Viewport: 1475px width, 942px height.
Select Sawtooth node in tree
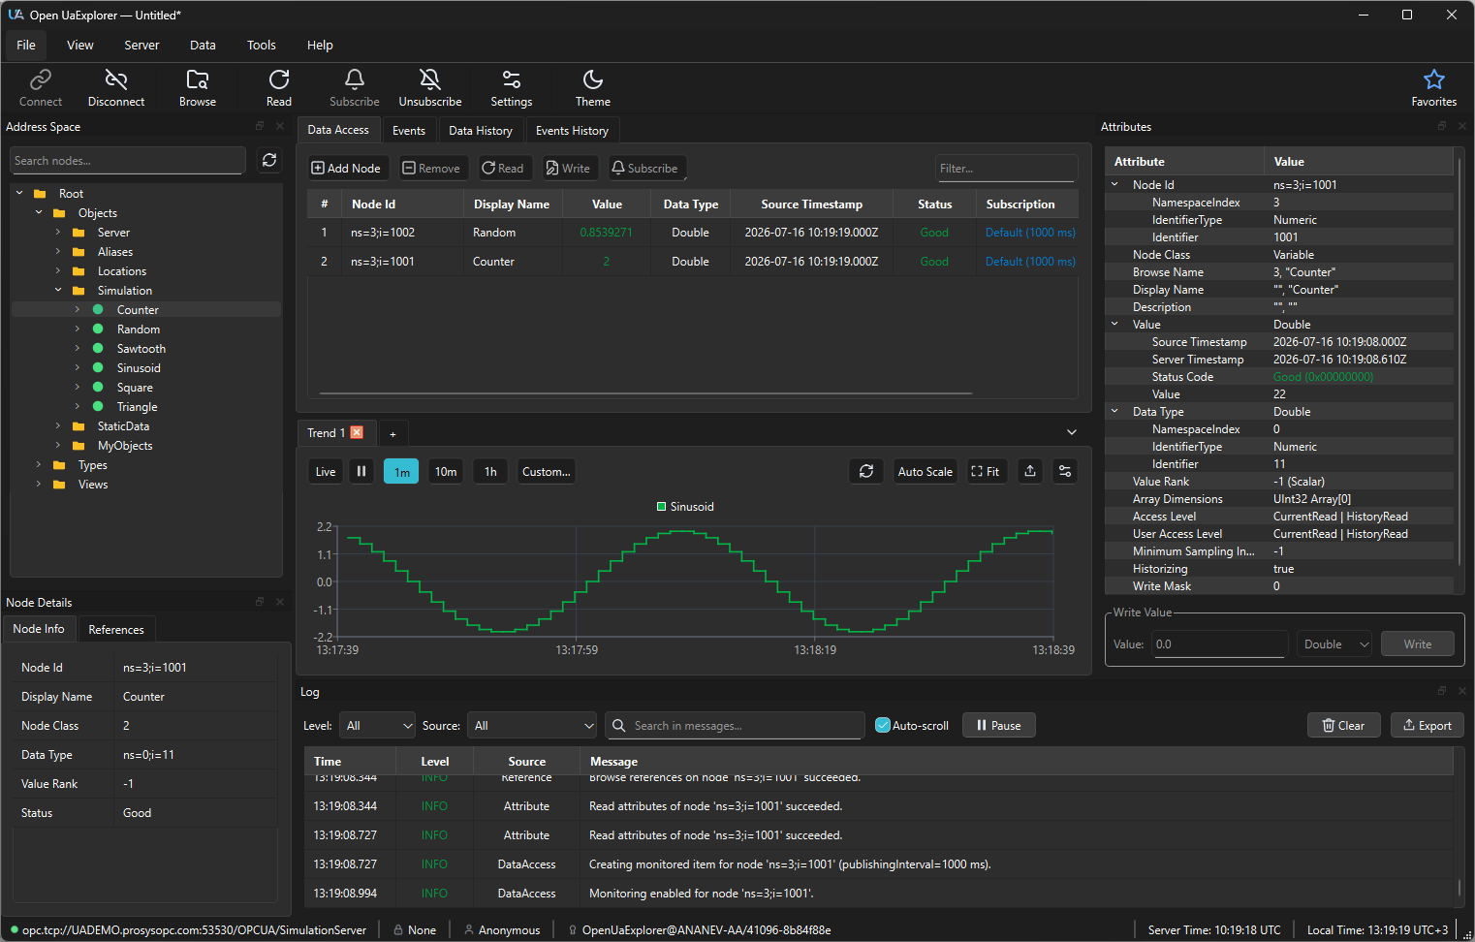141,348
